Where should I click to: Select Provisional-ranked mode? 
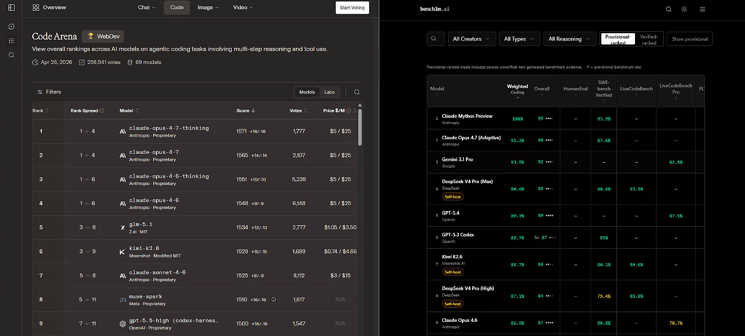click(618, 39)
